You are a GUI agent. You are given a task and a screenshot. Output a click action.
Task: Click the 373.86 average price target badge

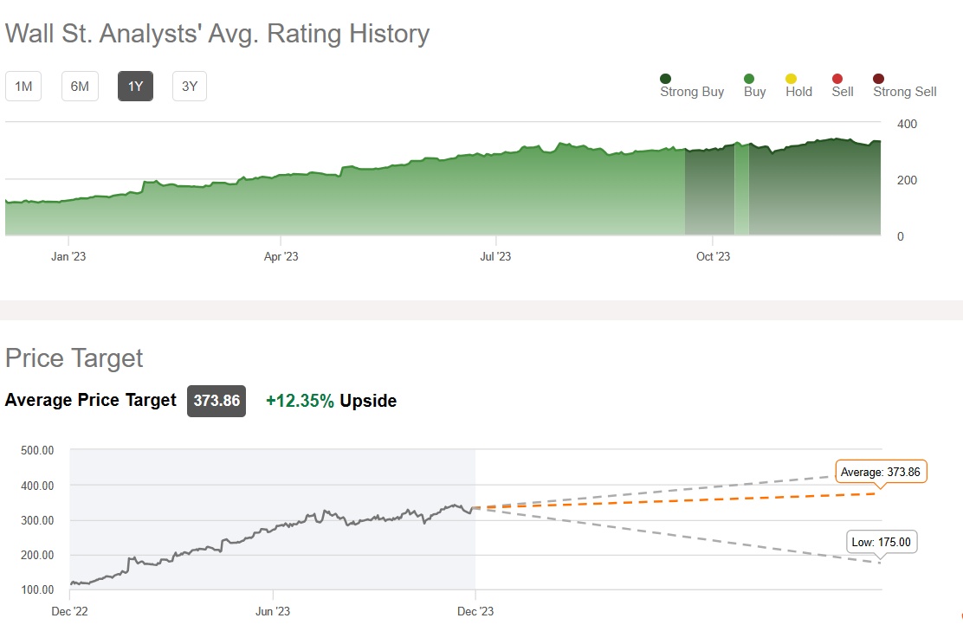point(217,401)
